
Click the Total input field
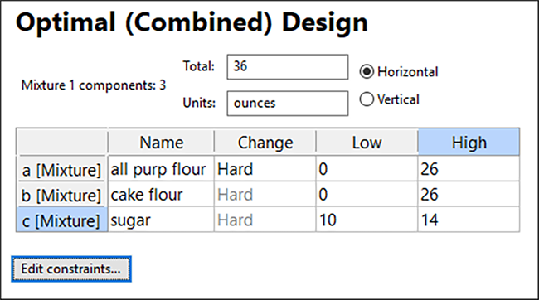click(x=288, y=66)
